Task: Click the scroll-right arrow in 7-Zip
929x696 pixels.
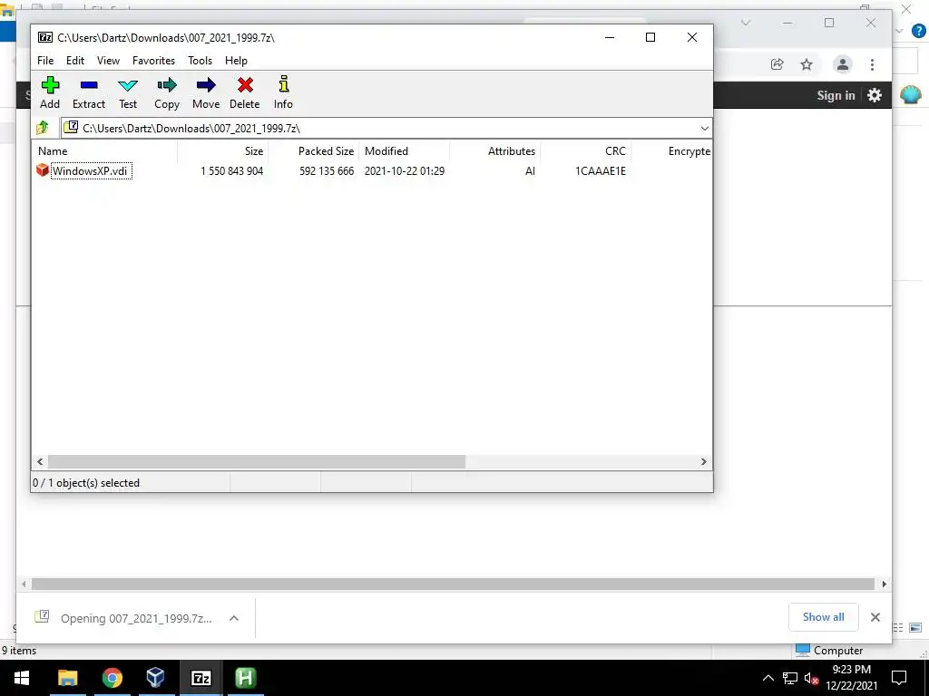Action: click(x=704, y=461)
